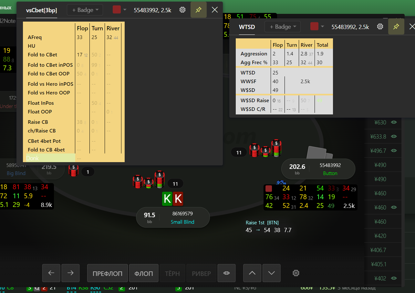Open + Badge dropdown in vsCbet[3bp] popup
The height and width of the screenshot is (293, 415).
pyautogui.click(x=85, y=10)
